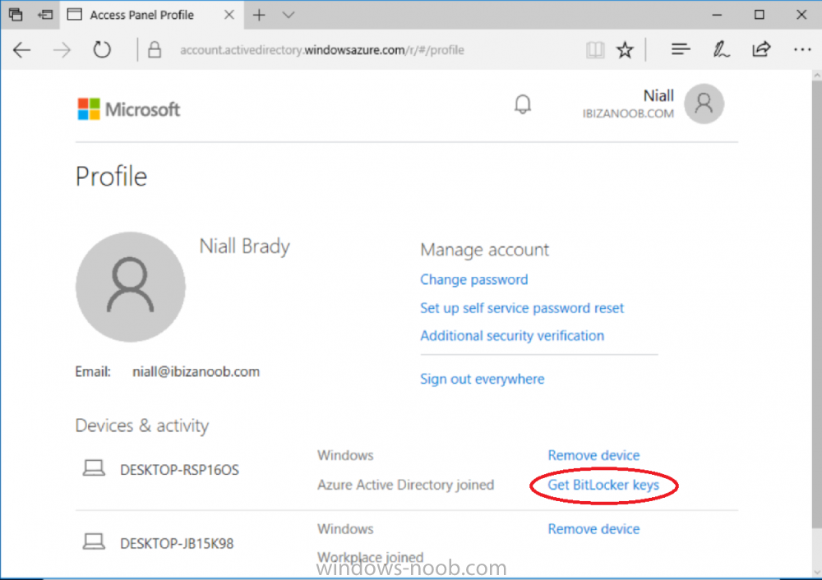
Task: Select the Access Panel Profile tab
Action: [x=151, y=15]
